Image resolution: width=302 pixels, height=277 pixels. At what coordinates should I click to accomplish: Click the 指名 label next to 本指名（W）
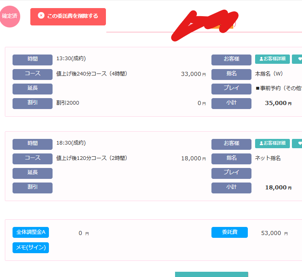[x=231, y=74]
